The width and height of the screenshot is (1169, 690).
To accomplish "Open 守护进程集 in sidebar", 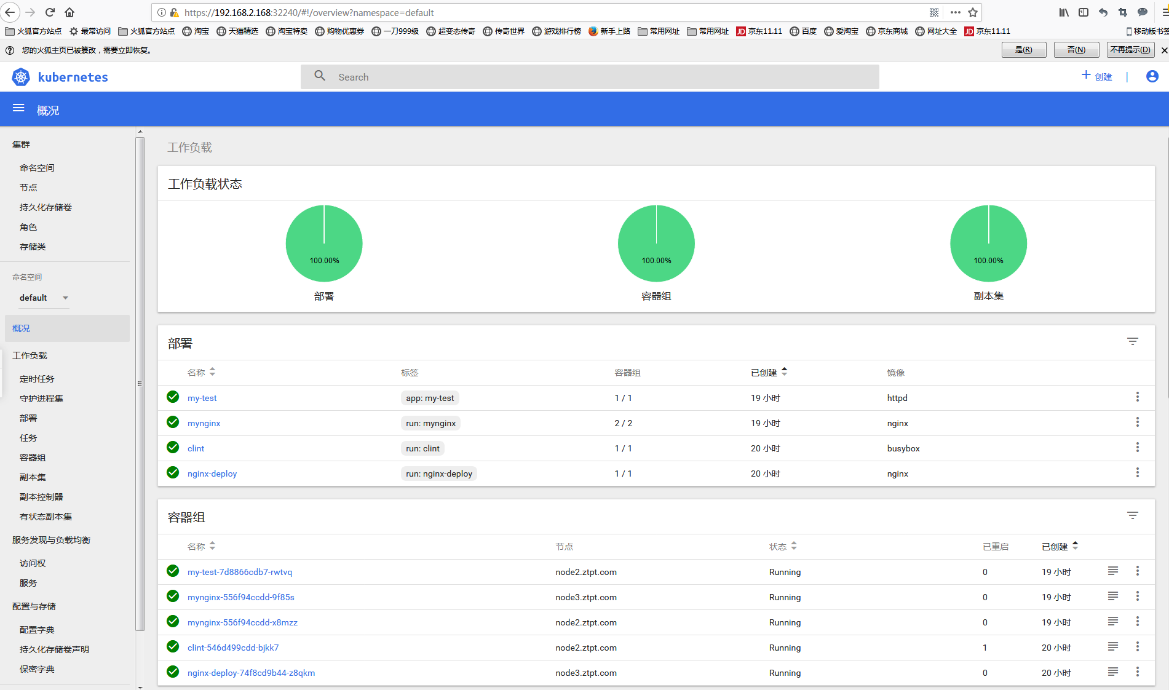I will 41,399.
